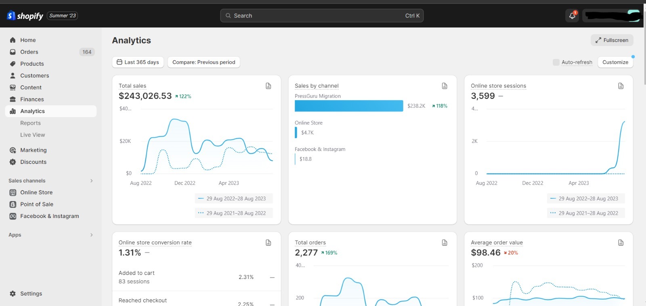
Task: Click report icon on Total orders card
Action: 445,243
